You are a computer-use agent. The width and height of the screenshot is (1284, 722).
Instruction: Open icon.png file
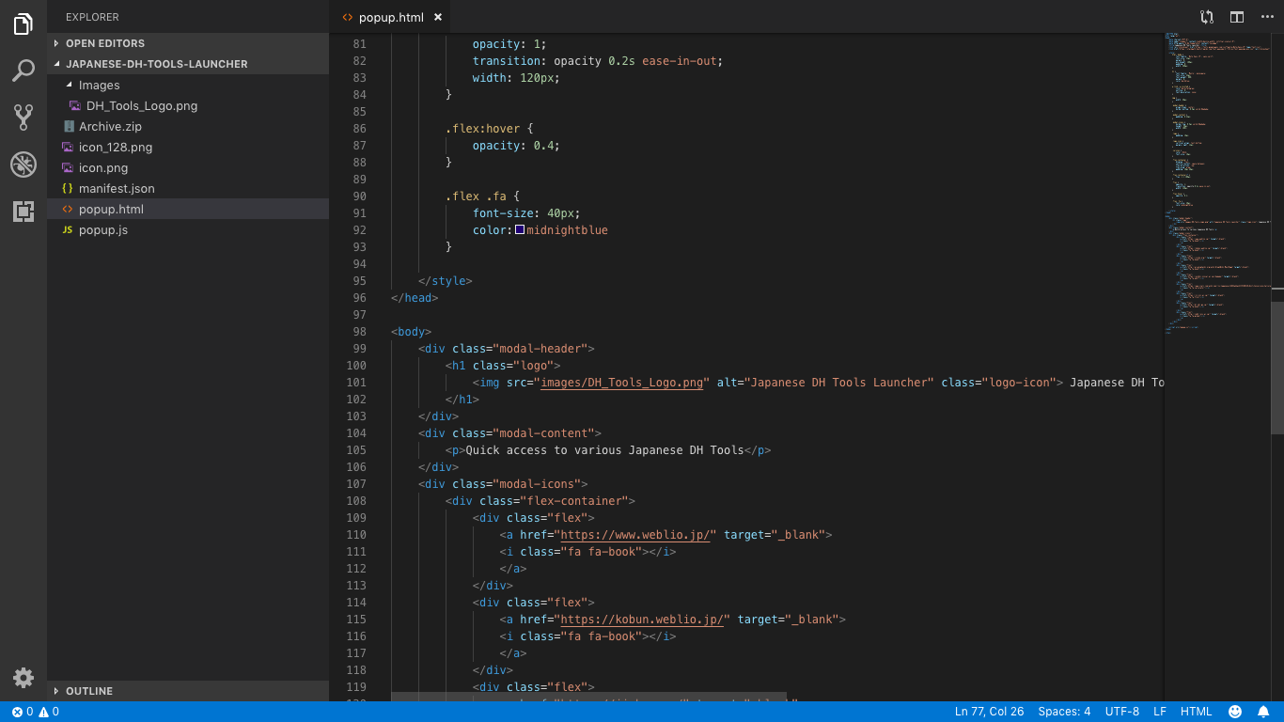(188, 167)
